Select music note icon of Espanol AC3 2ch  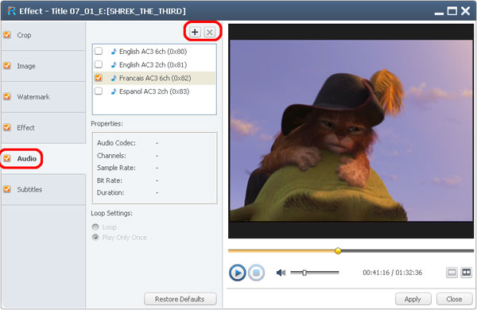coord(114,91)
